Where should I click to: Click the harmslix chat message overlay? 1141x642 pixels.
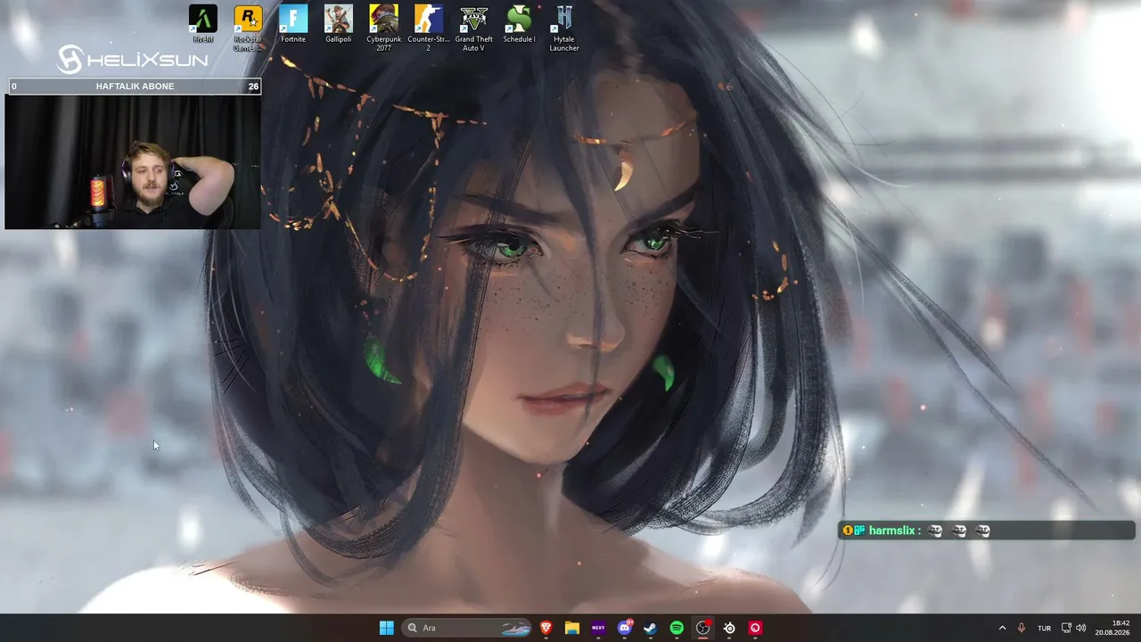pos(987,531)
